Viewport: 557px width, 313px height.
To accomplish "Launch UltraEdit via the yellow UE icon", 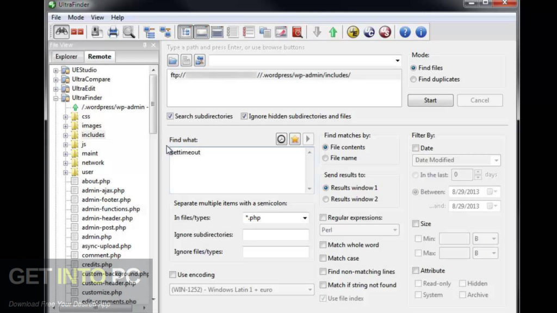I will (x=352, y=32).
